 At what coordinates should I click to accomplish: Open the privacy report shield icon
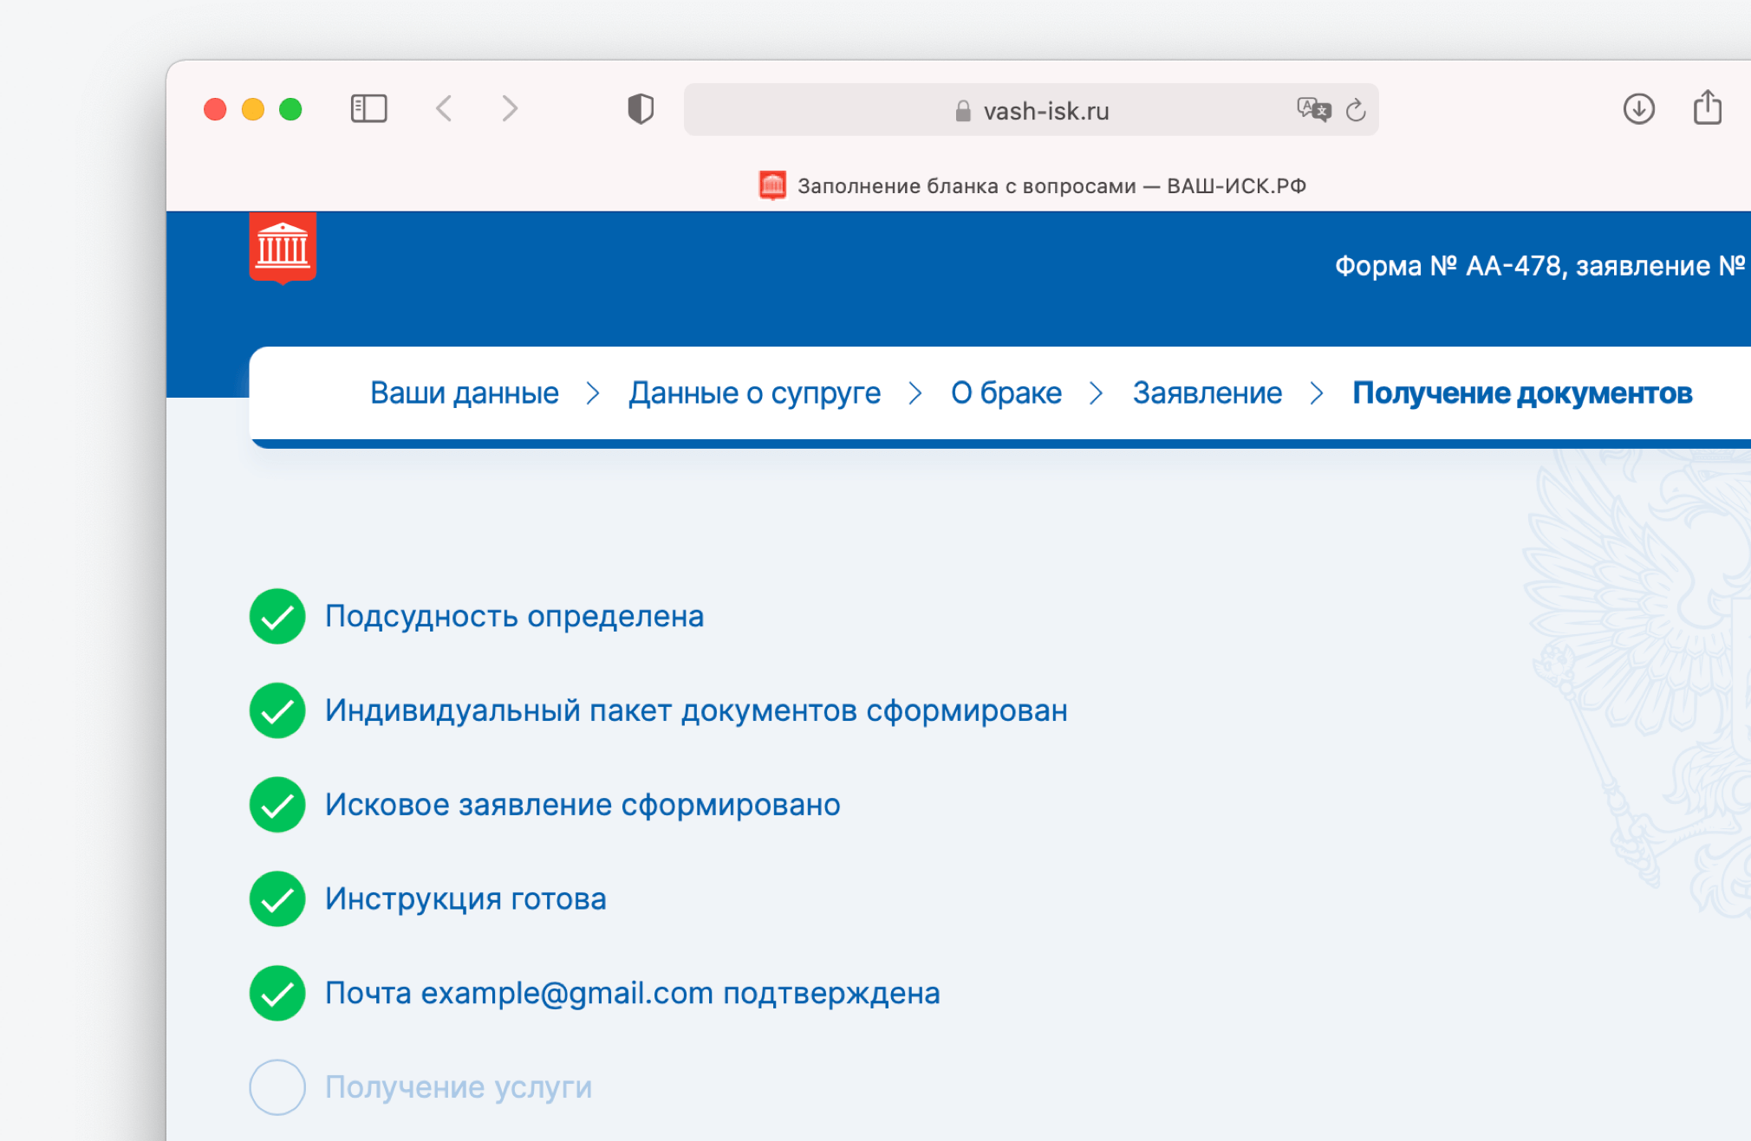tap(641, 109)
